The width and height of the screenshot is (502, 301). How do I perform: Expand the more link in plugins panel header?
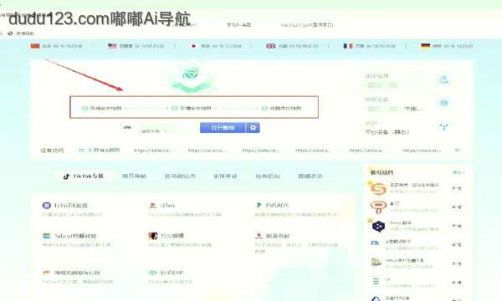pos(458,172)
